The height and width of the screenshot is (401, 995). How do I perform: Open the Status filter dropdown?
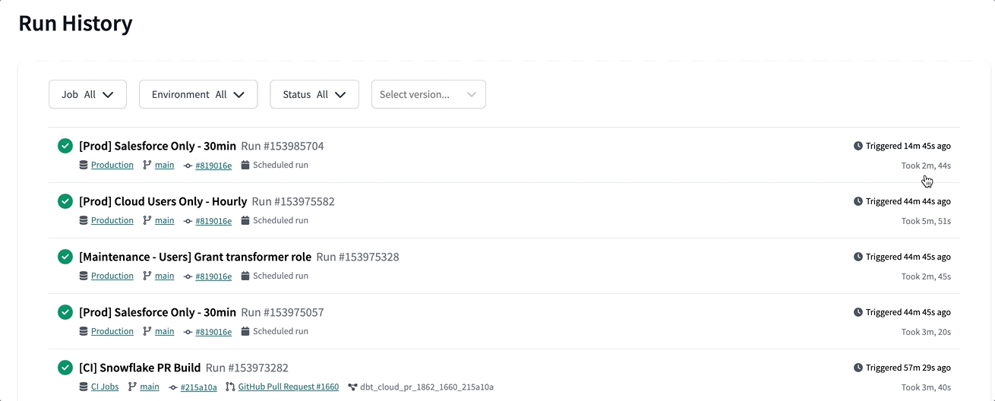coord(314,94)
